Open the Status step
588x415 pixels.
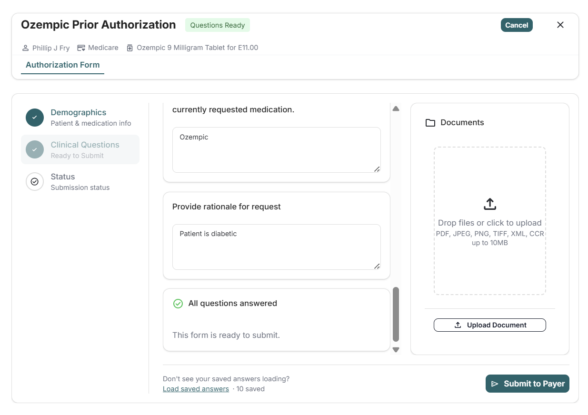click(x=80, y=182)
